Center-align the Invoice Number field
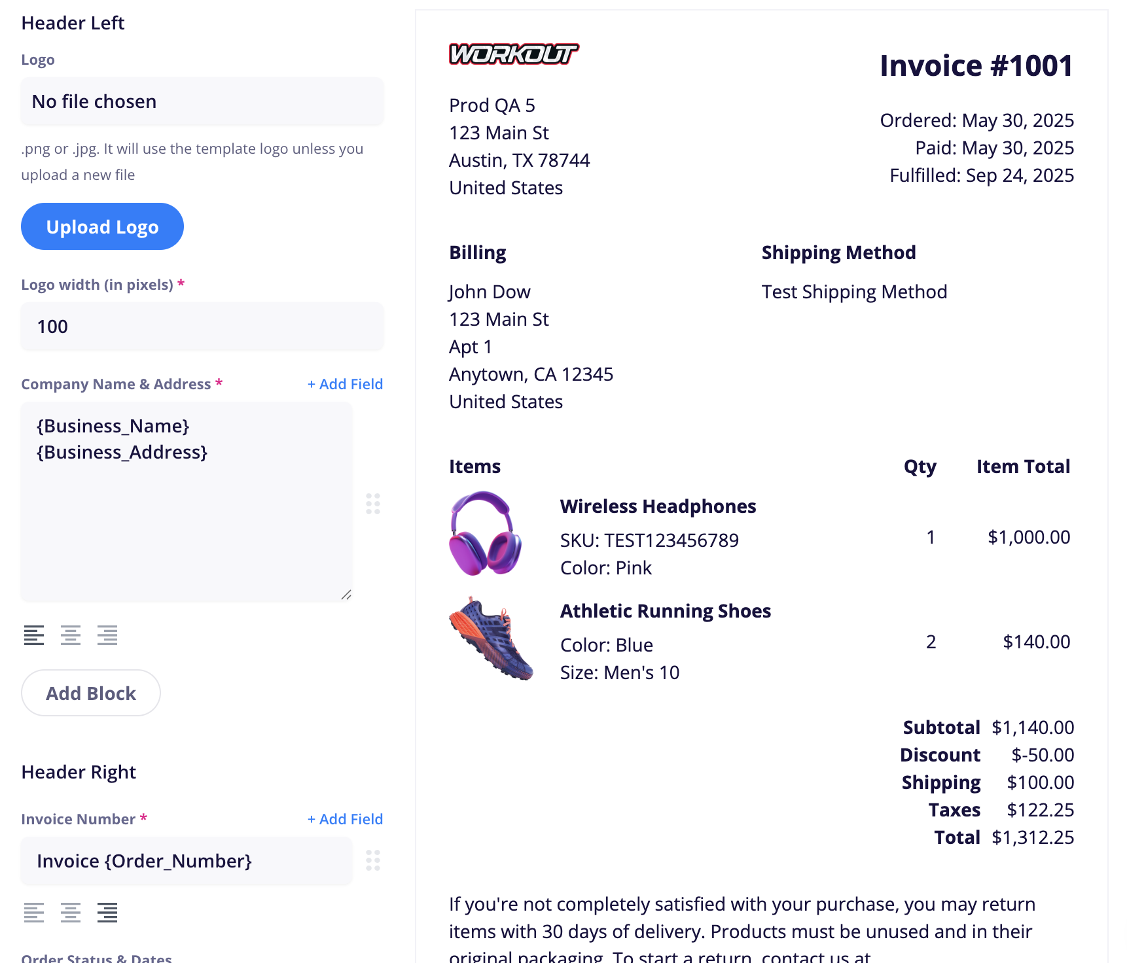1127x963 pixels. (x=71, y=912)
